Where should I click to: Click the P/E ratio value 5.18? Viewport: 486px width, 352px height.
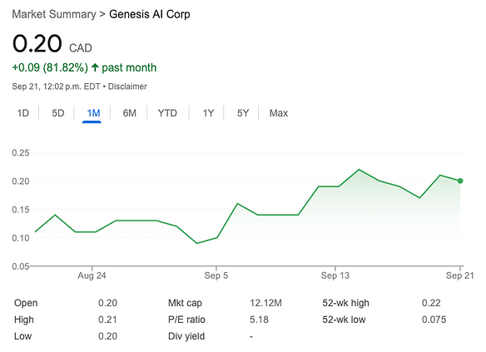pos(259,320)
